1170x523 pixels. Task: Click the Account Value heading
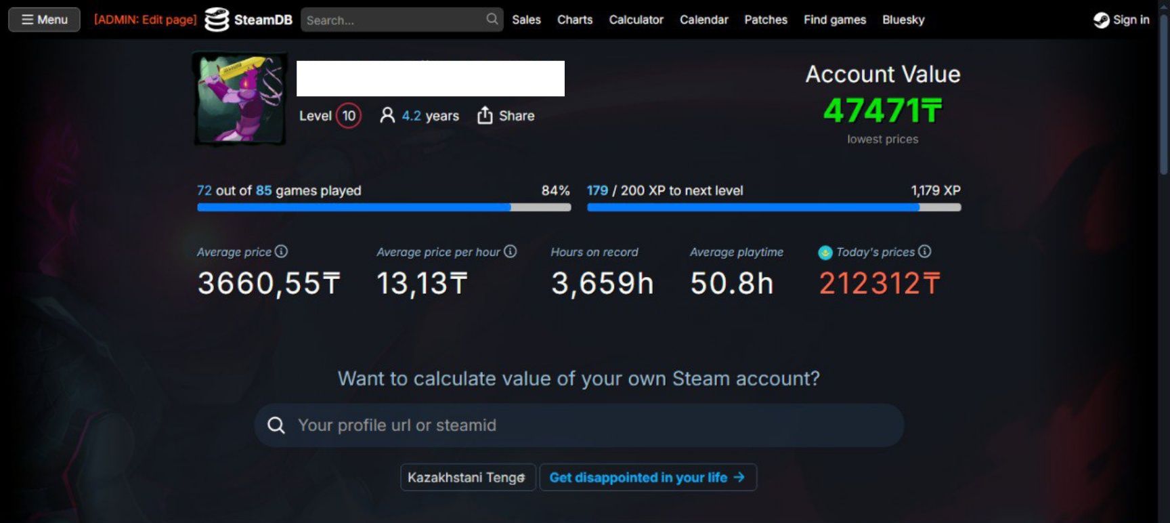point(882,74)
